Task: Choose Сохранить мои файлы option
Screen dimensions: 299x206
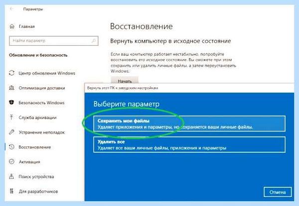Action: click(x=189, y=124)
